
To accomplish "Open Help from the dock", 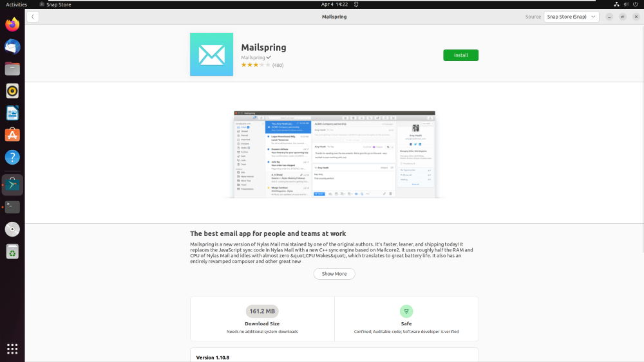I will point(12,158).
